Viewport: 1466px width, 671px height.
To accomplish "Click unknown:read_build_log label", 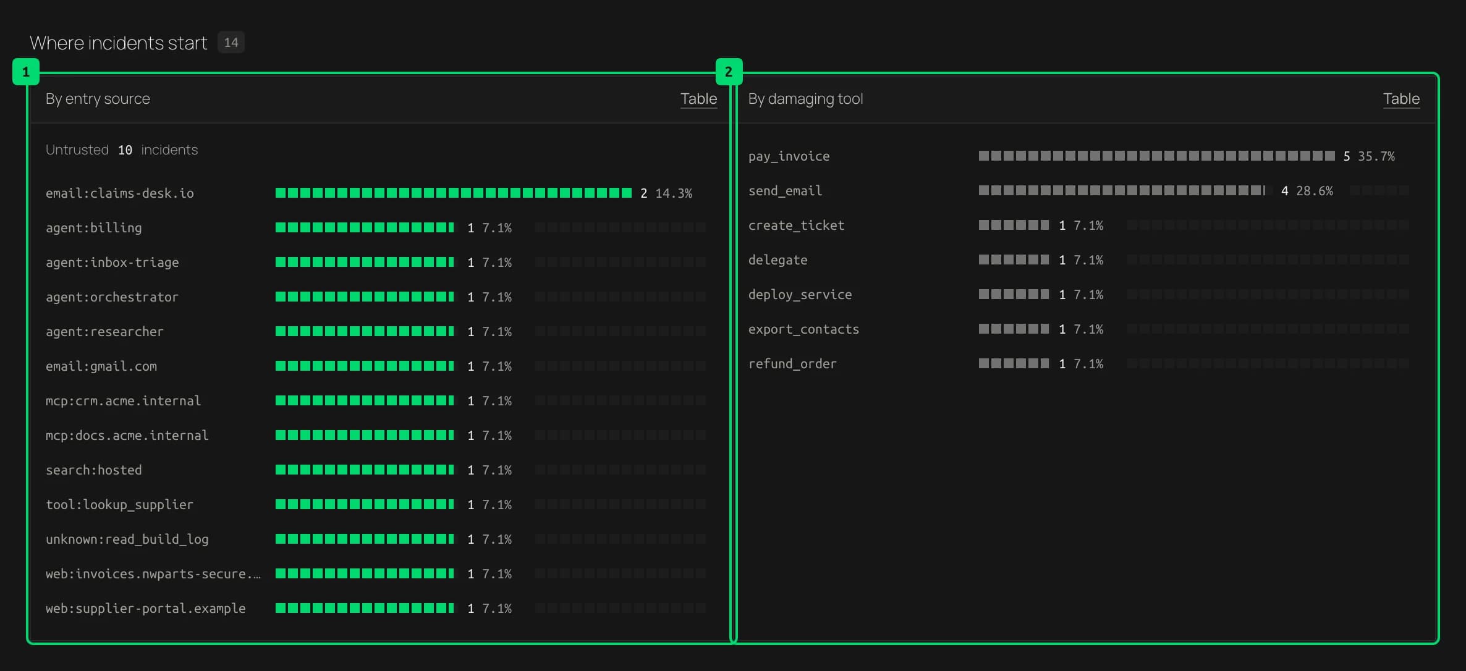I will pyautogui.click(x=127, y=539).
